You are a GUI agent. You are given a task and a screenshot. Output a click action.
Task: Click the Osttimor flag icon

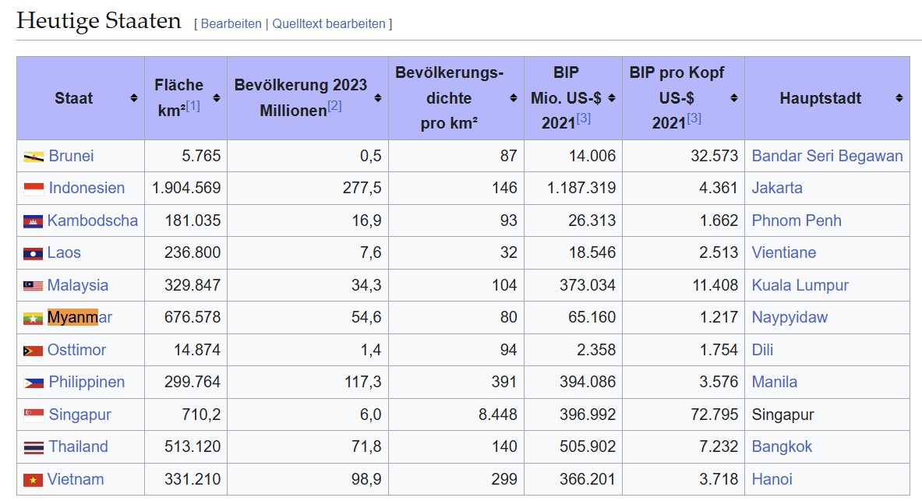(33, 351)
